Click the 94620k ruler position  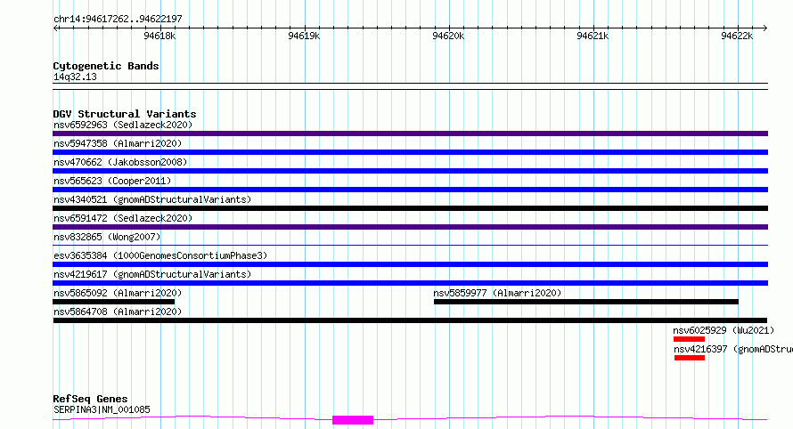tap(448, 36)
